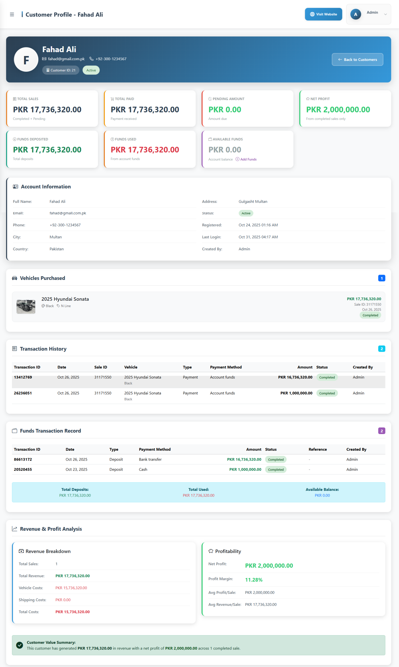The image size is (399, 667).
Task: Select funds deposit row 86613172
Action: (x=23, y=459)
